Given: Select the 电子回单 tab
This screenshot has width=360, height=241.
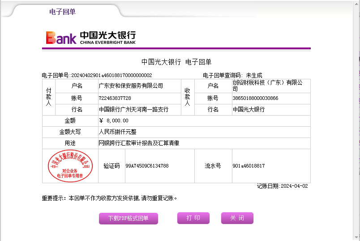Looking at the screenshot, I should point(62,12).
